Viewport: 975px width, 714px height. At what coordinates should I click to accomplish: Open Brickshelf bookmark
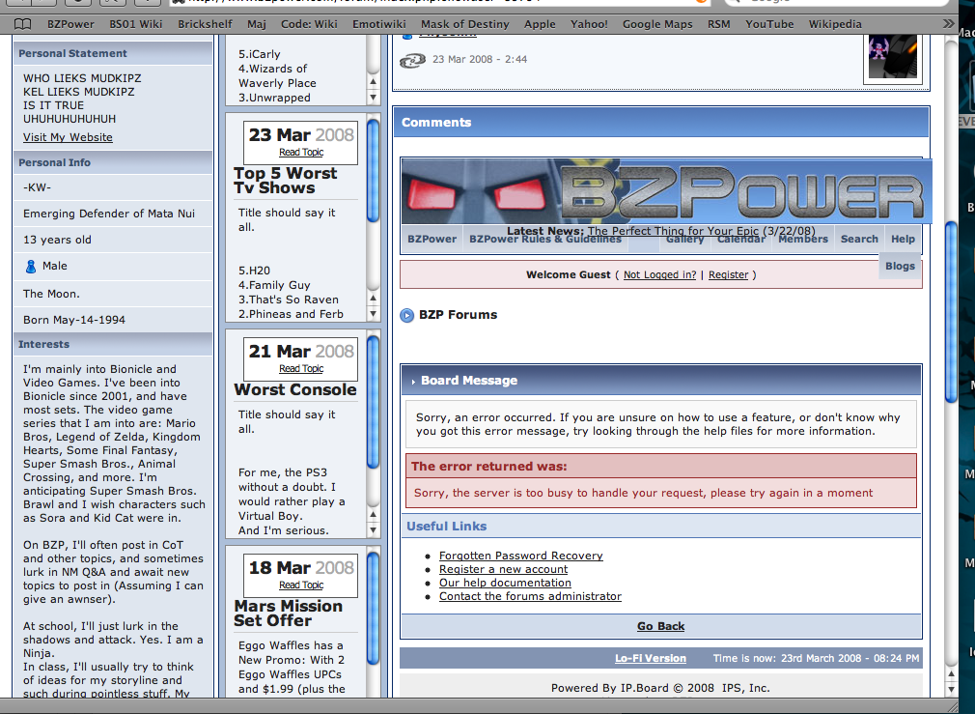click(x=205, y=24)
